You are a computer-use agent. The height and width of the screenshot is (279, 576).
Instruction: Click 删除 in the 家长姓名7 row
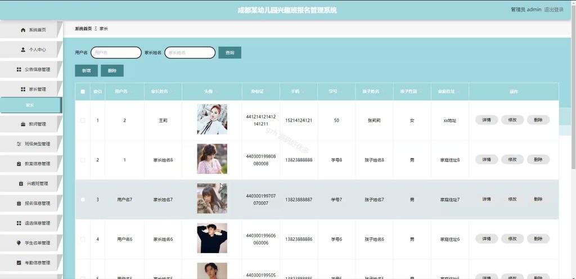pos(538,199)
